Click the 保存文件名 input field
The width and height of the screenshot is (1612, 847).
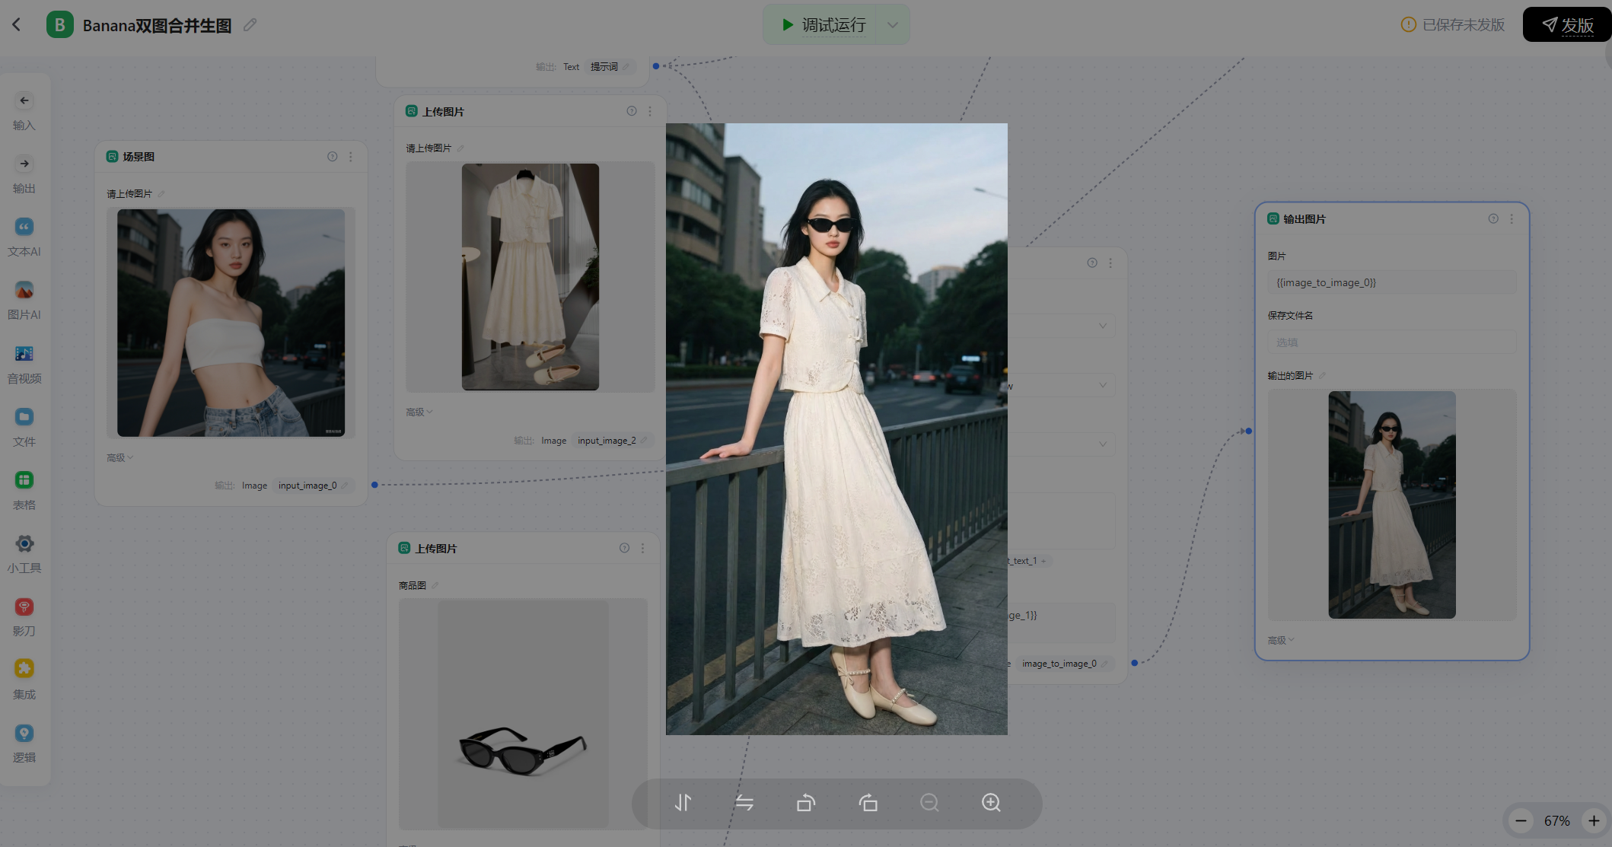click(1391, 342)
